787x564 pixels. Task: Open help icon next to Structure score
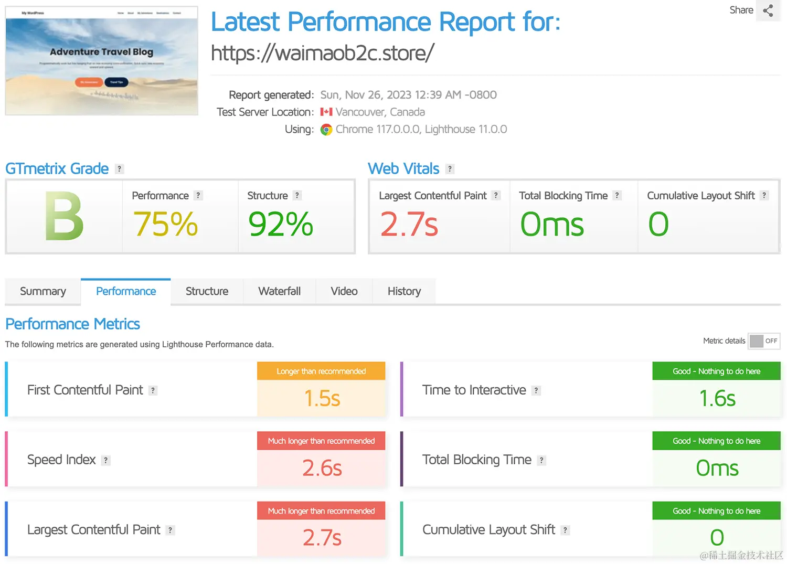(x=297, y=195)
